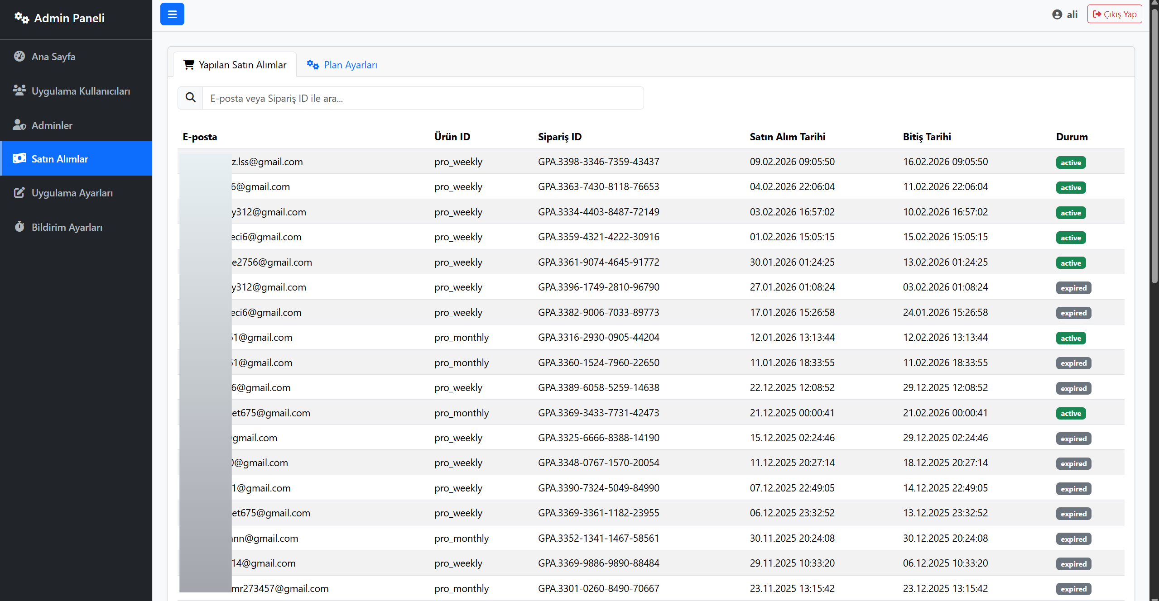
Task: Select order ID GPA.3389-6058-5259-14638
Action: pos(599,387)
